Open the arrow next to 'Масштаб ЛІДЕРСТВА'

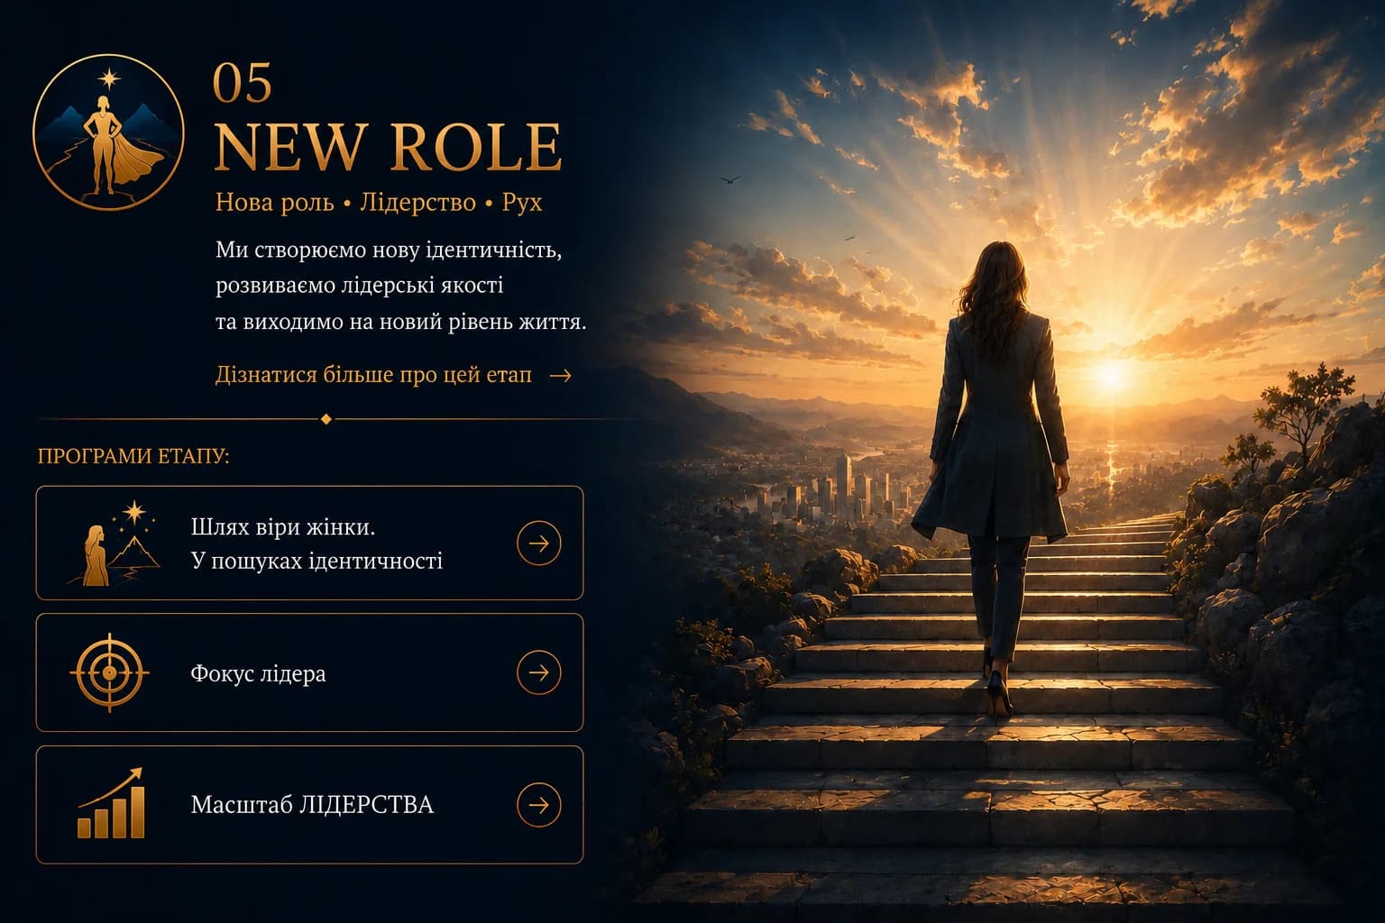click(539, 805)
